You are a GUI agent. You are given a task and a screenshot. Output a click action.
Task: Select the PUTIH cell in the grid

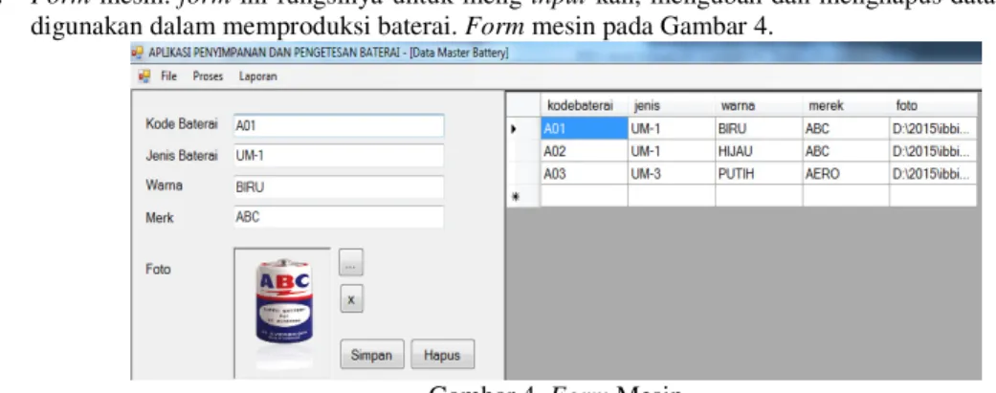(x=759, y=173)
